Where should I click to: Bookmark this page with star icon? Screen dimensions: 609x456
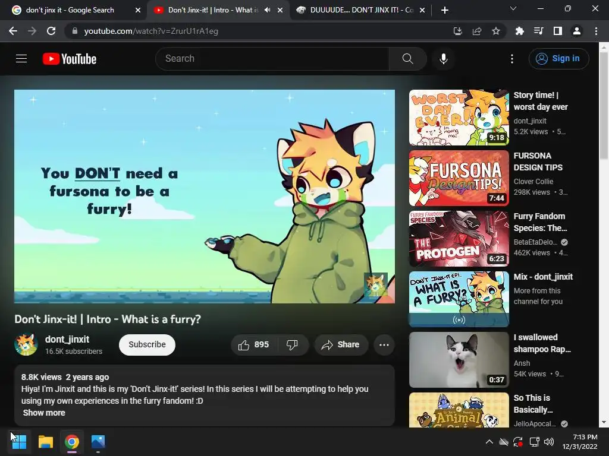click(496, 31)
